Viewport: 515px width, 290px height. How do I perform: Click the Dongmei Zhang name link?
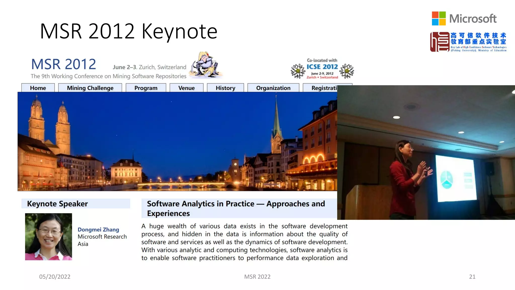tap(98, 230)
